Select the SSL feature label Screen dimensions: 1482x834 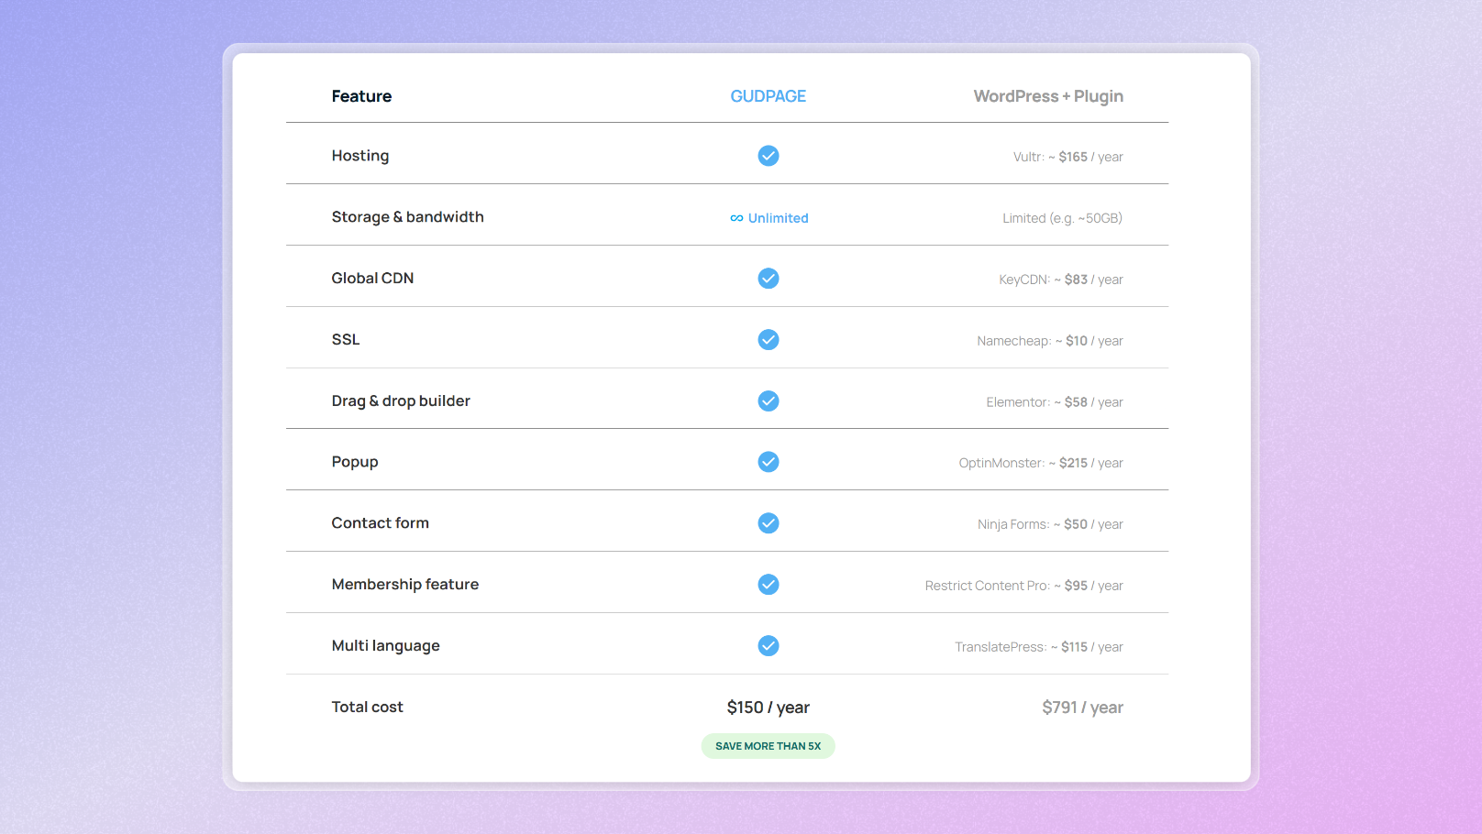coord(346,340)
